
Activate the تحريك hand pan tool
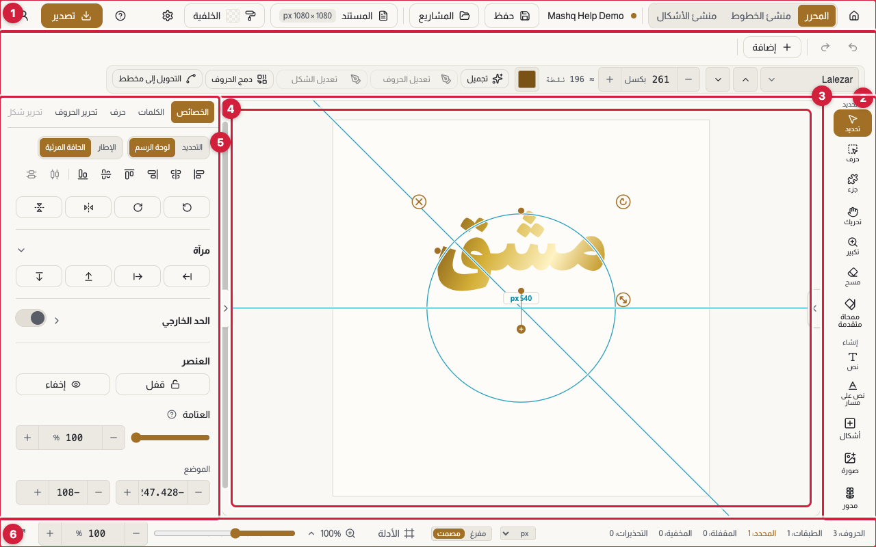[852, 216]
